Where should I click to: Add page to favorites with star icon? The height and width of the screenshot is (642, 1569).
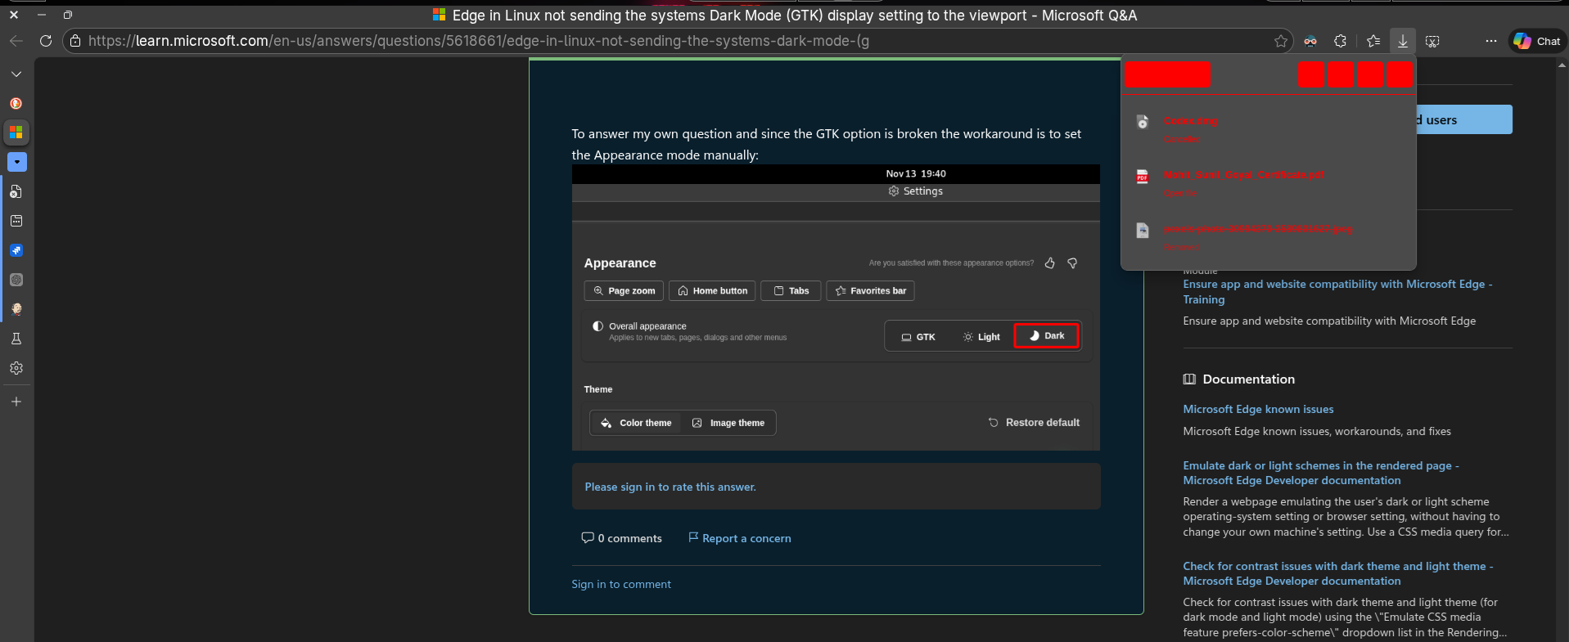coord(1281,41)
